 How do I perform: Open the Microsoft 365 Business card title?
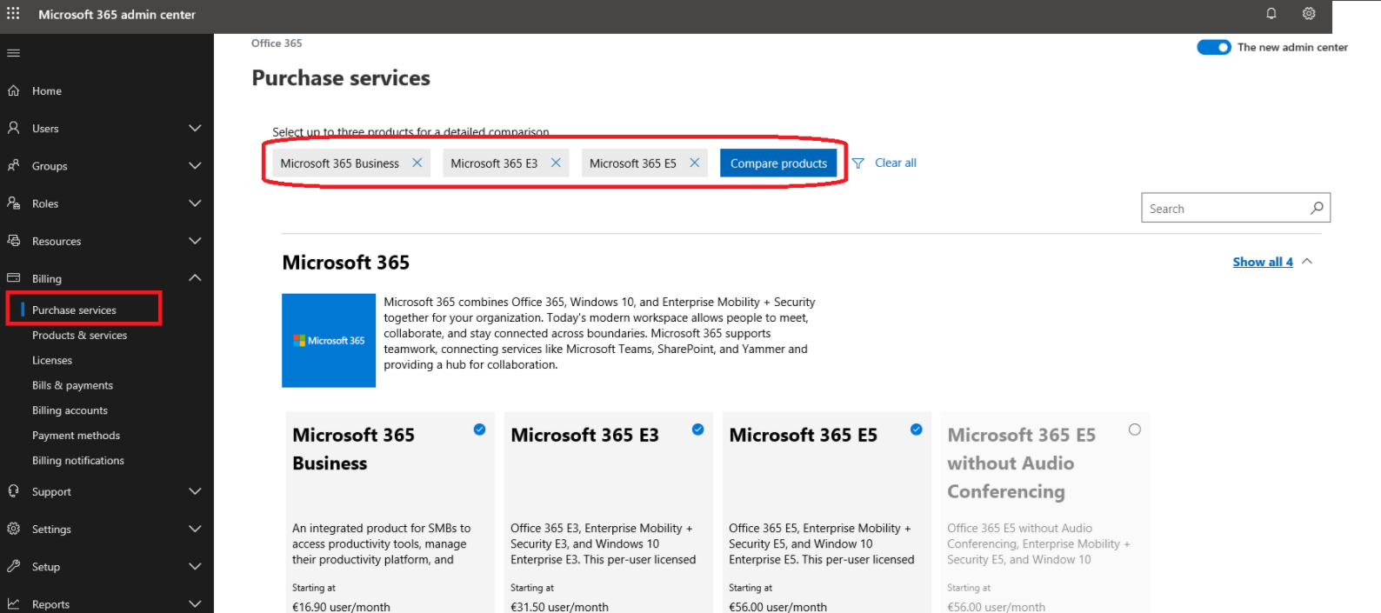coord(353,449)
